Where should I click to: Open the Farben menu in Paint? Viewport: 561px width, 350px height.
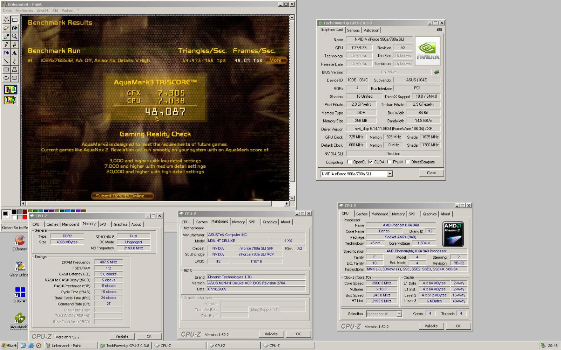(68, 11)
